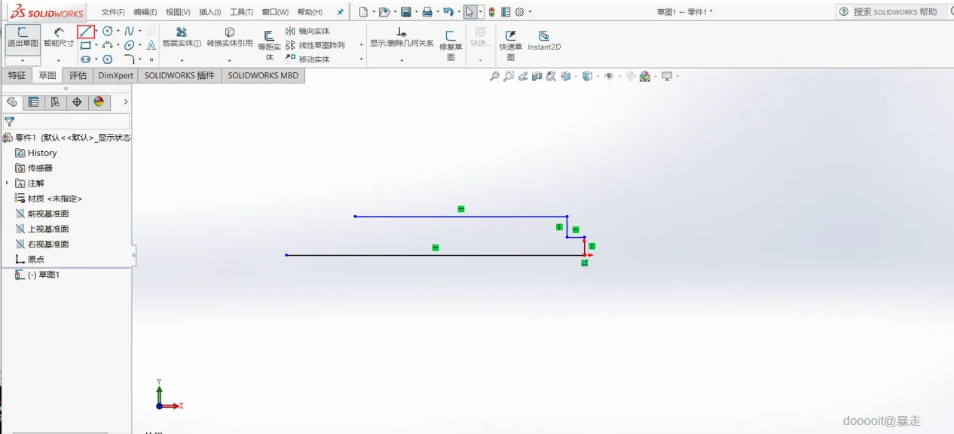Switch to the 评估 (Evaluate) tab
This screenshot has width=954, height=434.
(x=78, y=75)
